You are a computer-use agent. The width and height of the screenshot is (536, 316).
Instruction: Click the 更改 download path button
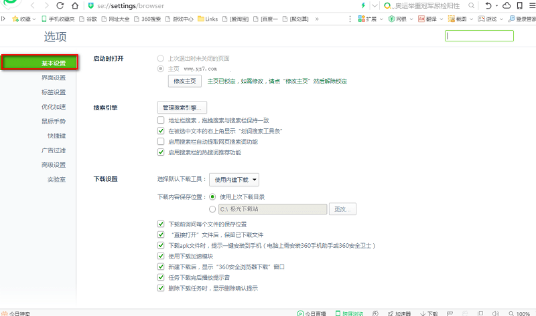pyautogui.click(x=342, y=209)
